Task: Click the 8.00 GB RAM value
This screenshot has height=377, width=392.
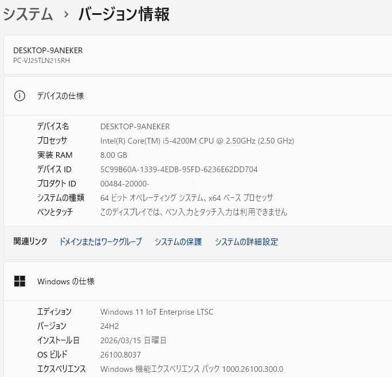Action: 113,155
